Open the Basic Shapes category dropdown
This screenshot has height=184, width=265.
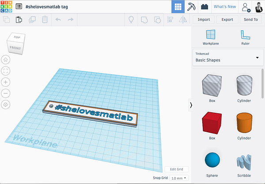point(228,57)
